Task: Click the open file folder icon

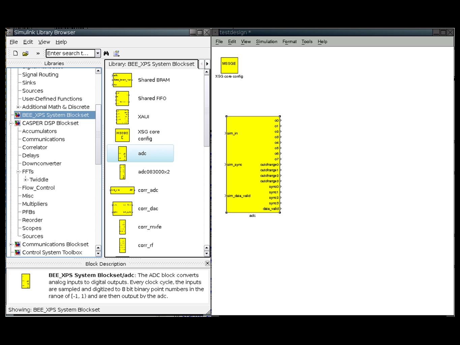Action: pos(26,53)
